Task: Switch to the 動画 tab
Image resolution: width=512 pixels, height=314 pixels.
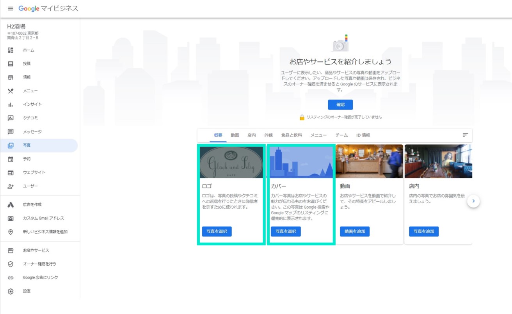Action: point(235,135)
